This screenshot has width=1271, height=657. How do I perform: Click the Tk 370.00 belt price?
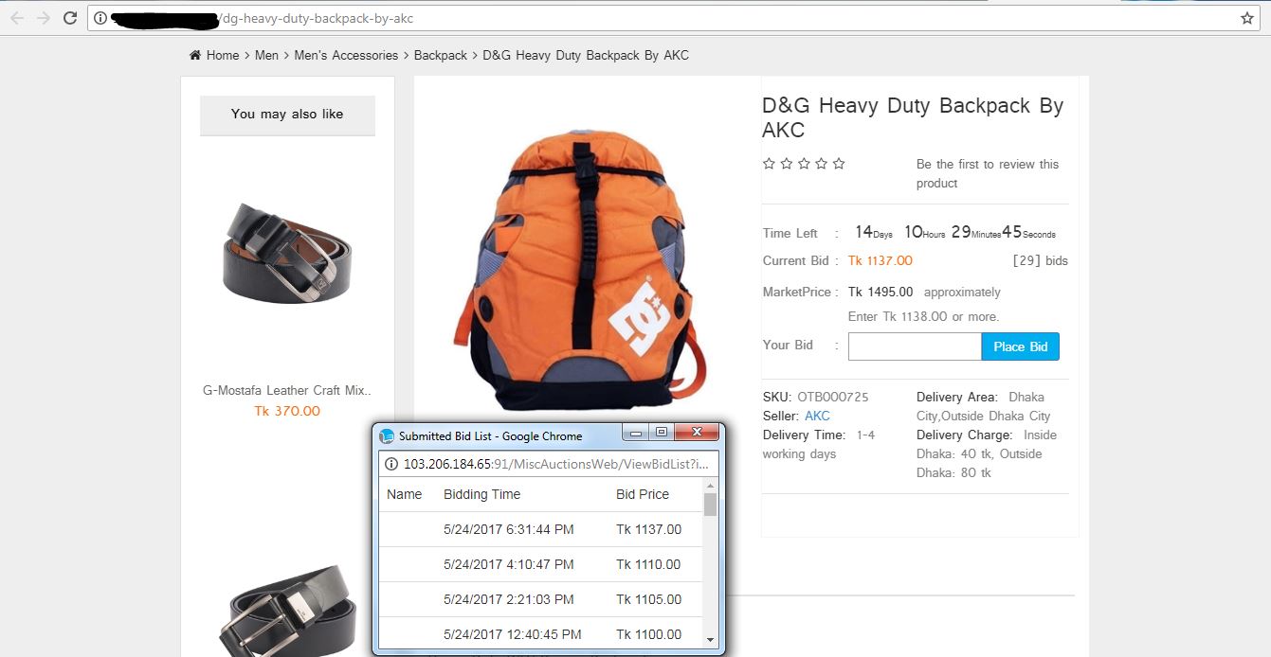coord(287,411)
